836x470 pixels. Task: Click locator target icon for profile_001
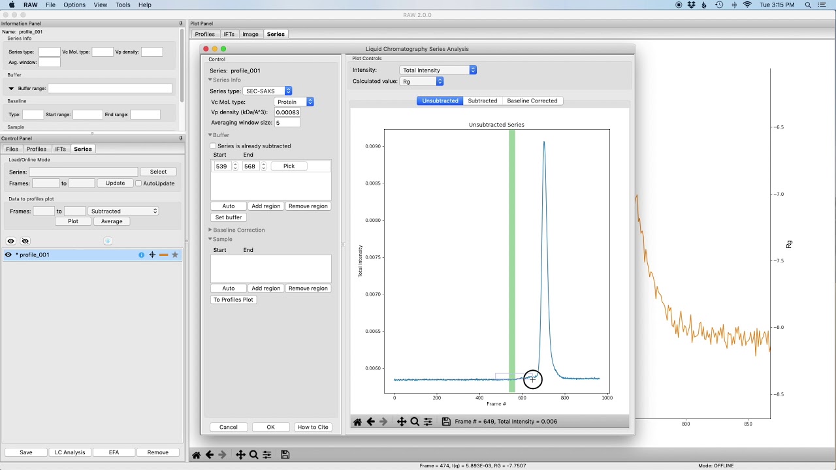click(x=152, y=255)
